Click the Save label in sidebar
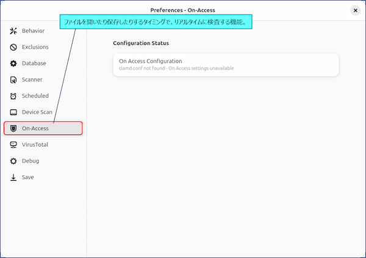Image resolution: width=366 pixels, height=258 pixels. click(28, 177)
